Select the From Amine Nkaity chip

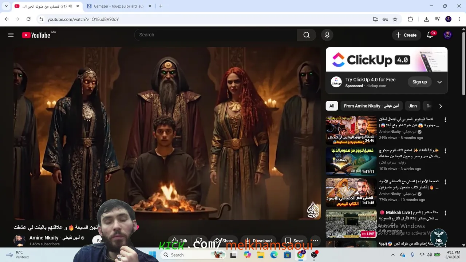pyautogui.click(x=371, y=106)
